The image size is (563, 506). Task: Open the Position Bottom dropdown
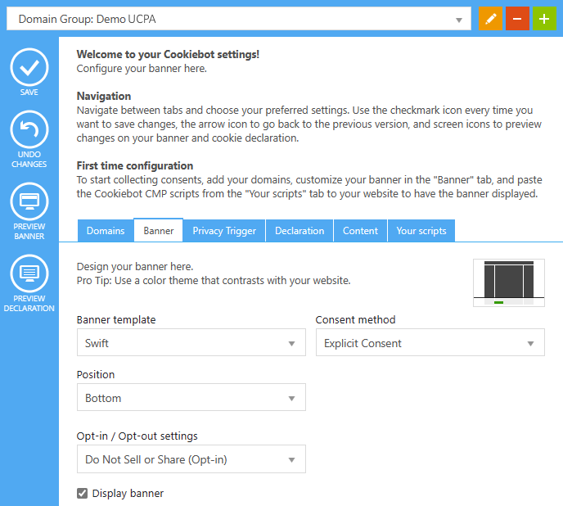pyautogui.click(x=191, y=397)
